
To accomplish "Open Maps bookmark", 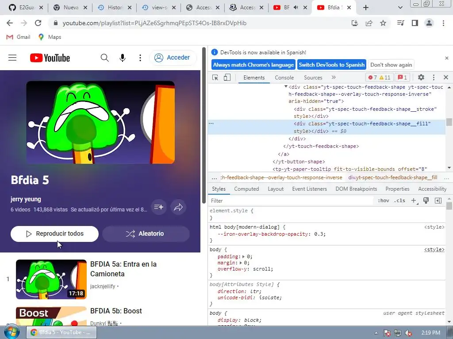I will tap(50, 37).
